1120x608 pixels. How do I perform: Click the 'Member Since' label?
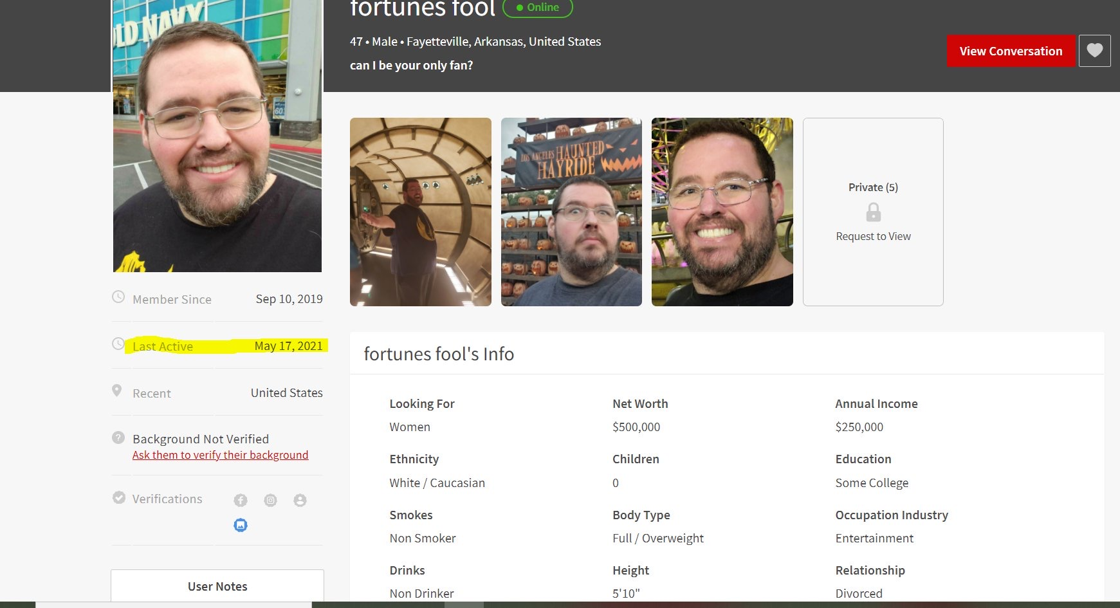172,300
